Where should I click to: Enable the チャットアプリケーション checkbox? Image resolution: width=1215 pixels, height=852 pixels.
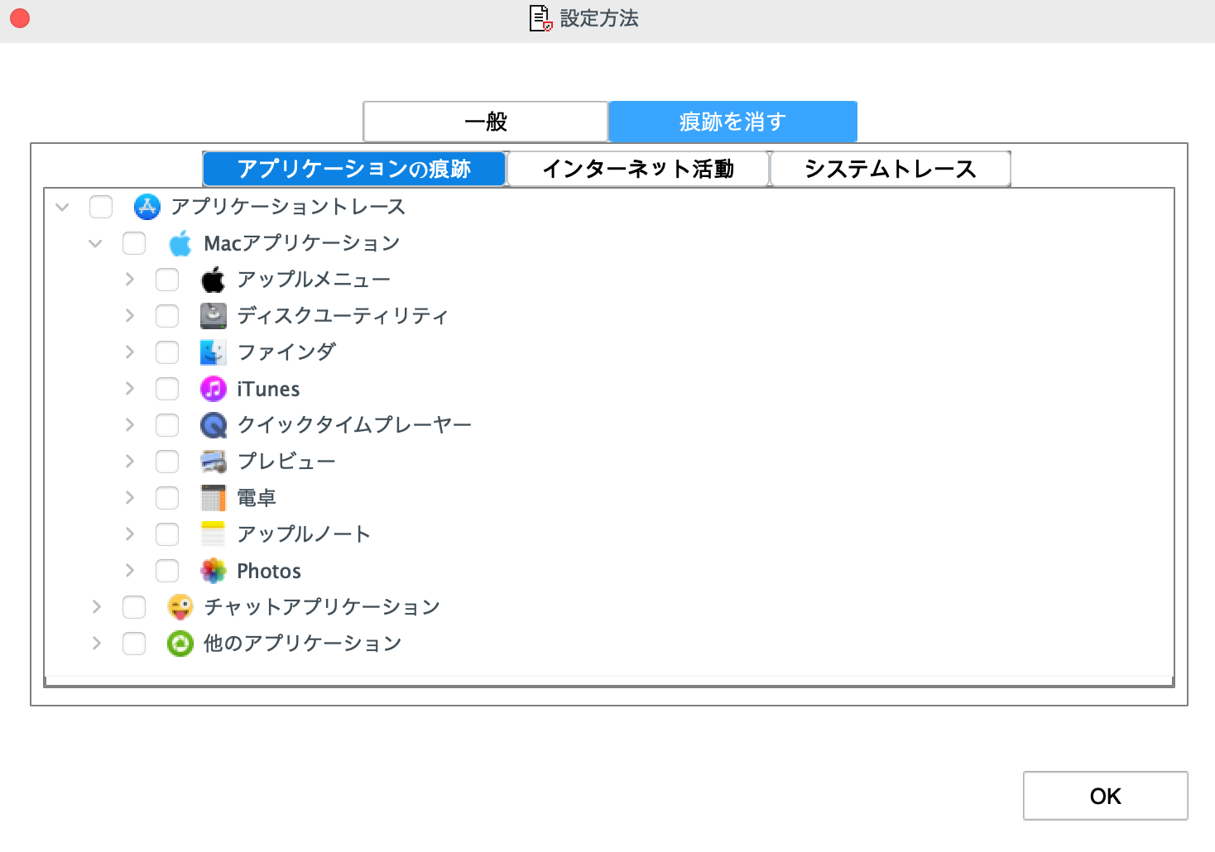pos(134,607)
